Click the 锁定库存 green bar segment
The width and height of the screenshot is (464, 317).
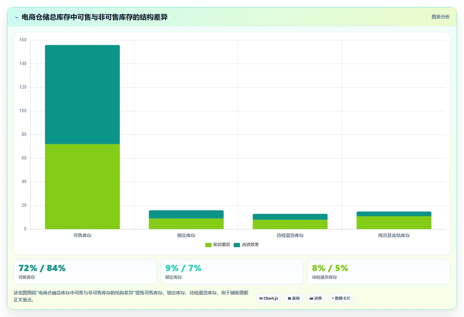point(186,224)
